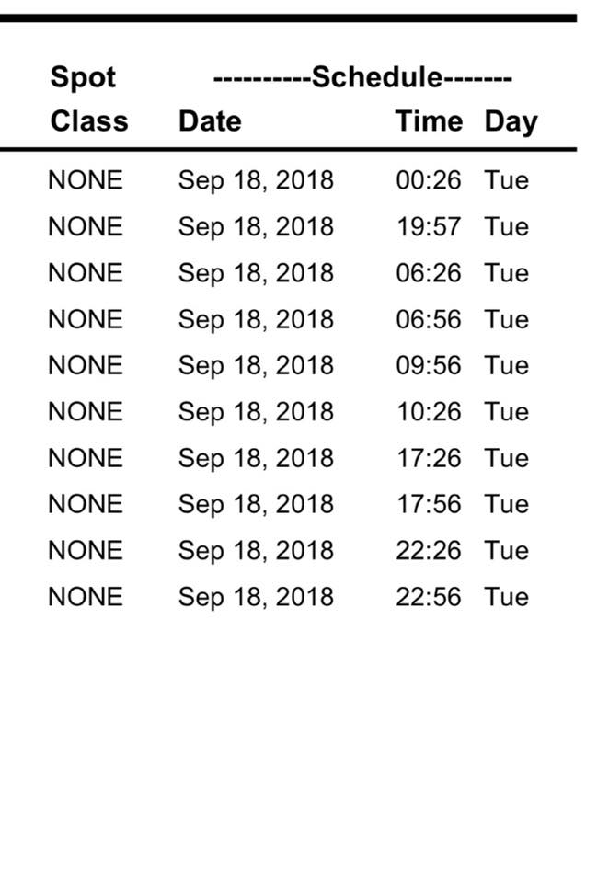Click the date in the 17:26 row
Viewport: 609px width, 883px height.
256,458
